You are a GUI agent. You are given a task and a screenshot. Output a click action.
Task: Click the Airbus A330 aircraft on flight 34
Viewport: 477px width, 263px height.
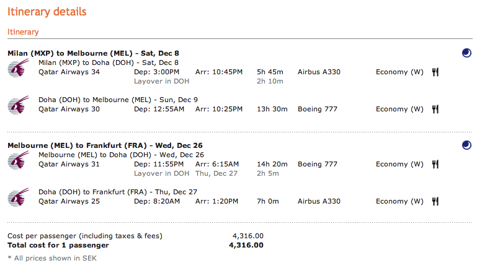[x=319, y=72]
